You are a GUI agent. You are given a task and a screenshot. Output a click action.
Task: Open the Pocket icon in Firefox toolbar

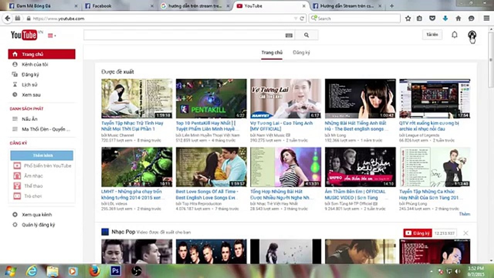click(x=432, y=18)
